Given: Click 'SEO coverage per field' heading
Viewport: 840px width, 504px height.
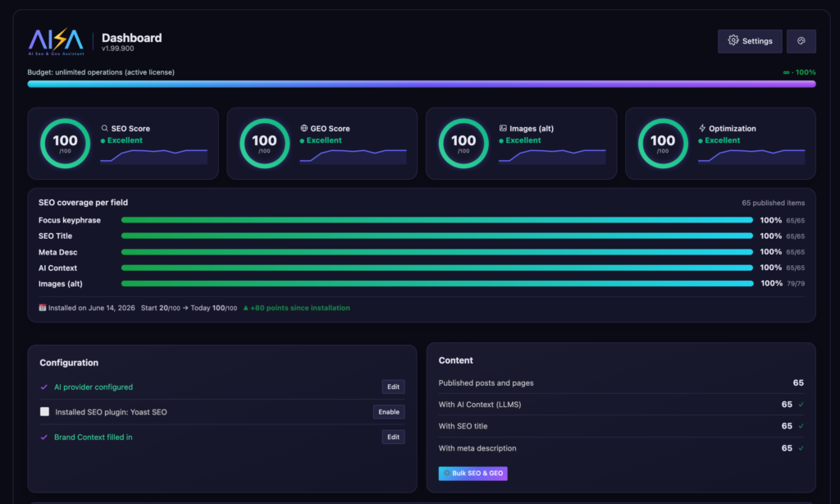Looking at the screenshot, I should (83, 202).
